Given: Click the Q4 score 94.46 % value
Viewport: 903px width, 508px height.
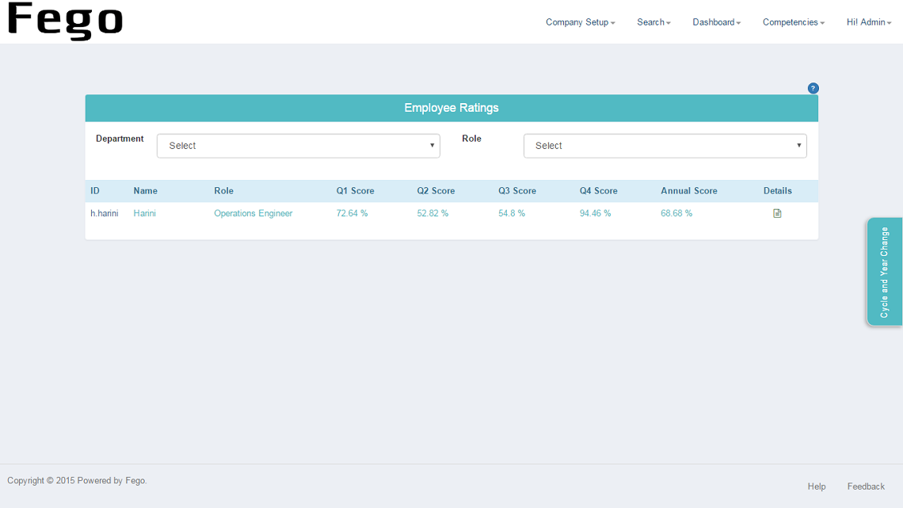Looking at the screenshot, I should click(595, 213).
